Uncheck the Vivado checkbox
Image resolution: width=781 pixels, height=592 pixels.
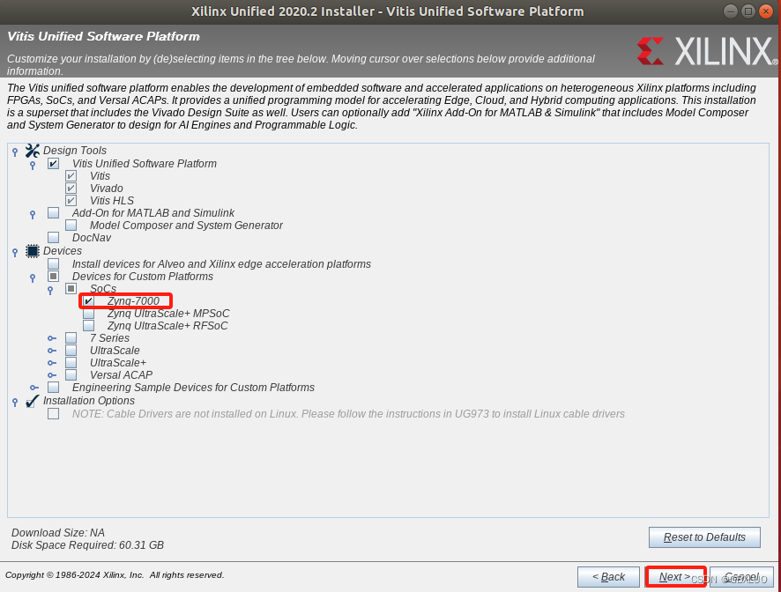(71, 188)
